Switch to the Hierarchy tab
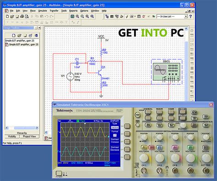This screenshot has height=181, width=217. point(22,133)
